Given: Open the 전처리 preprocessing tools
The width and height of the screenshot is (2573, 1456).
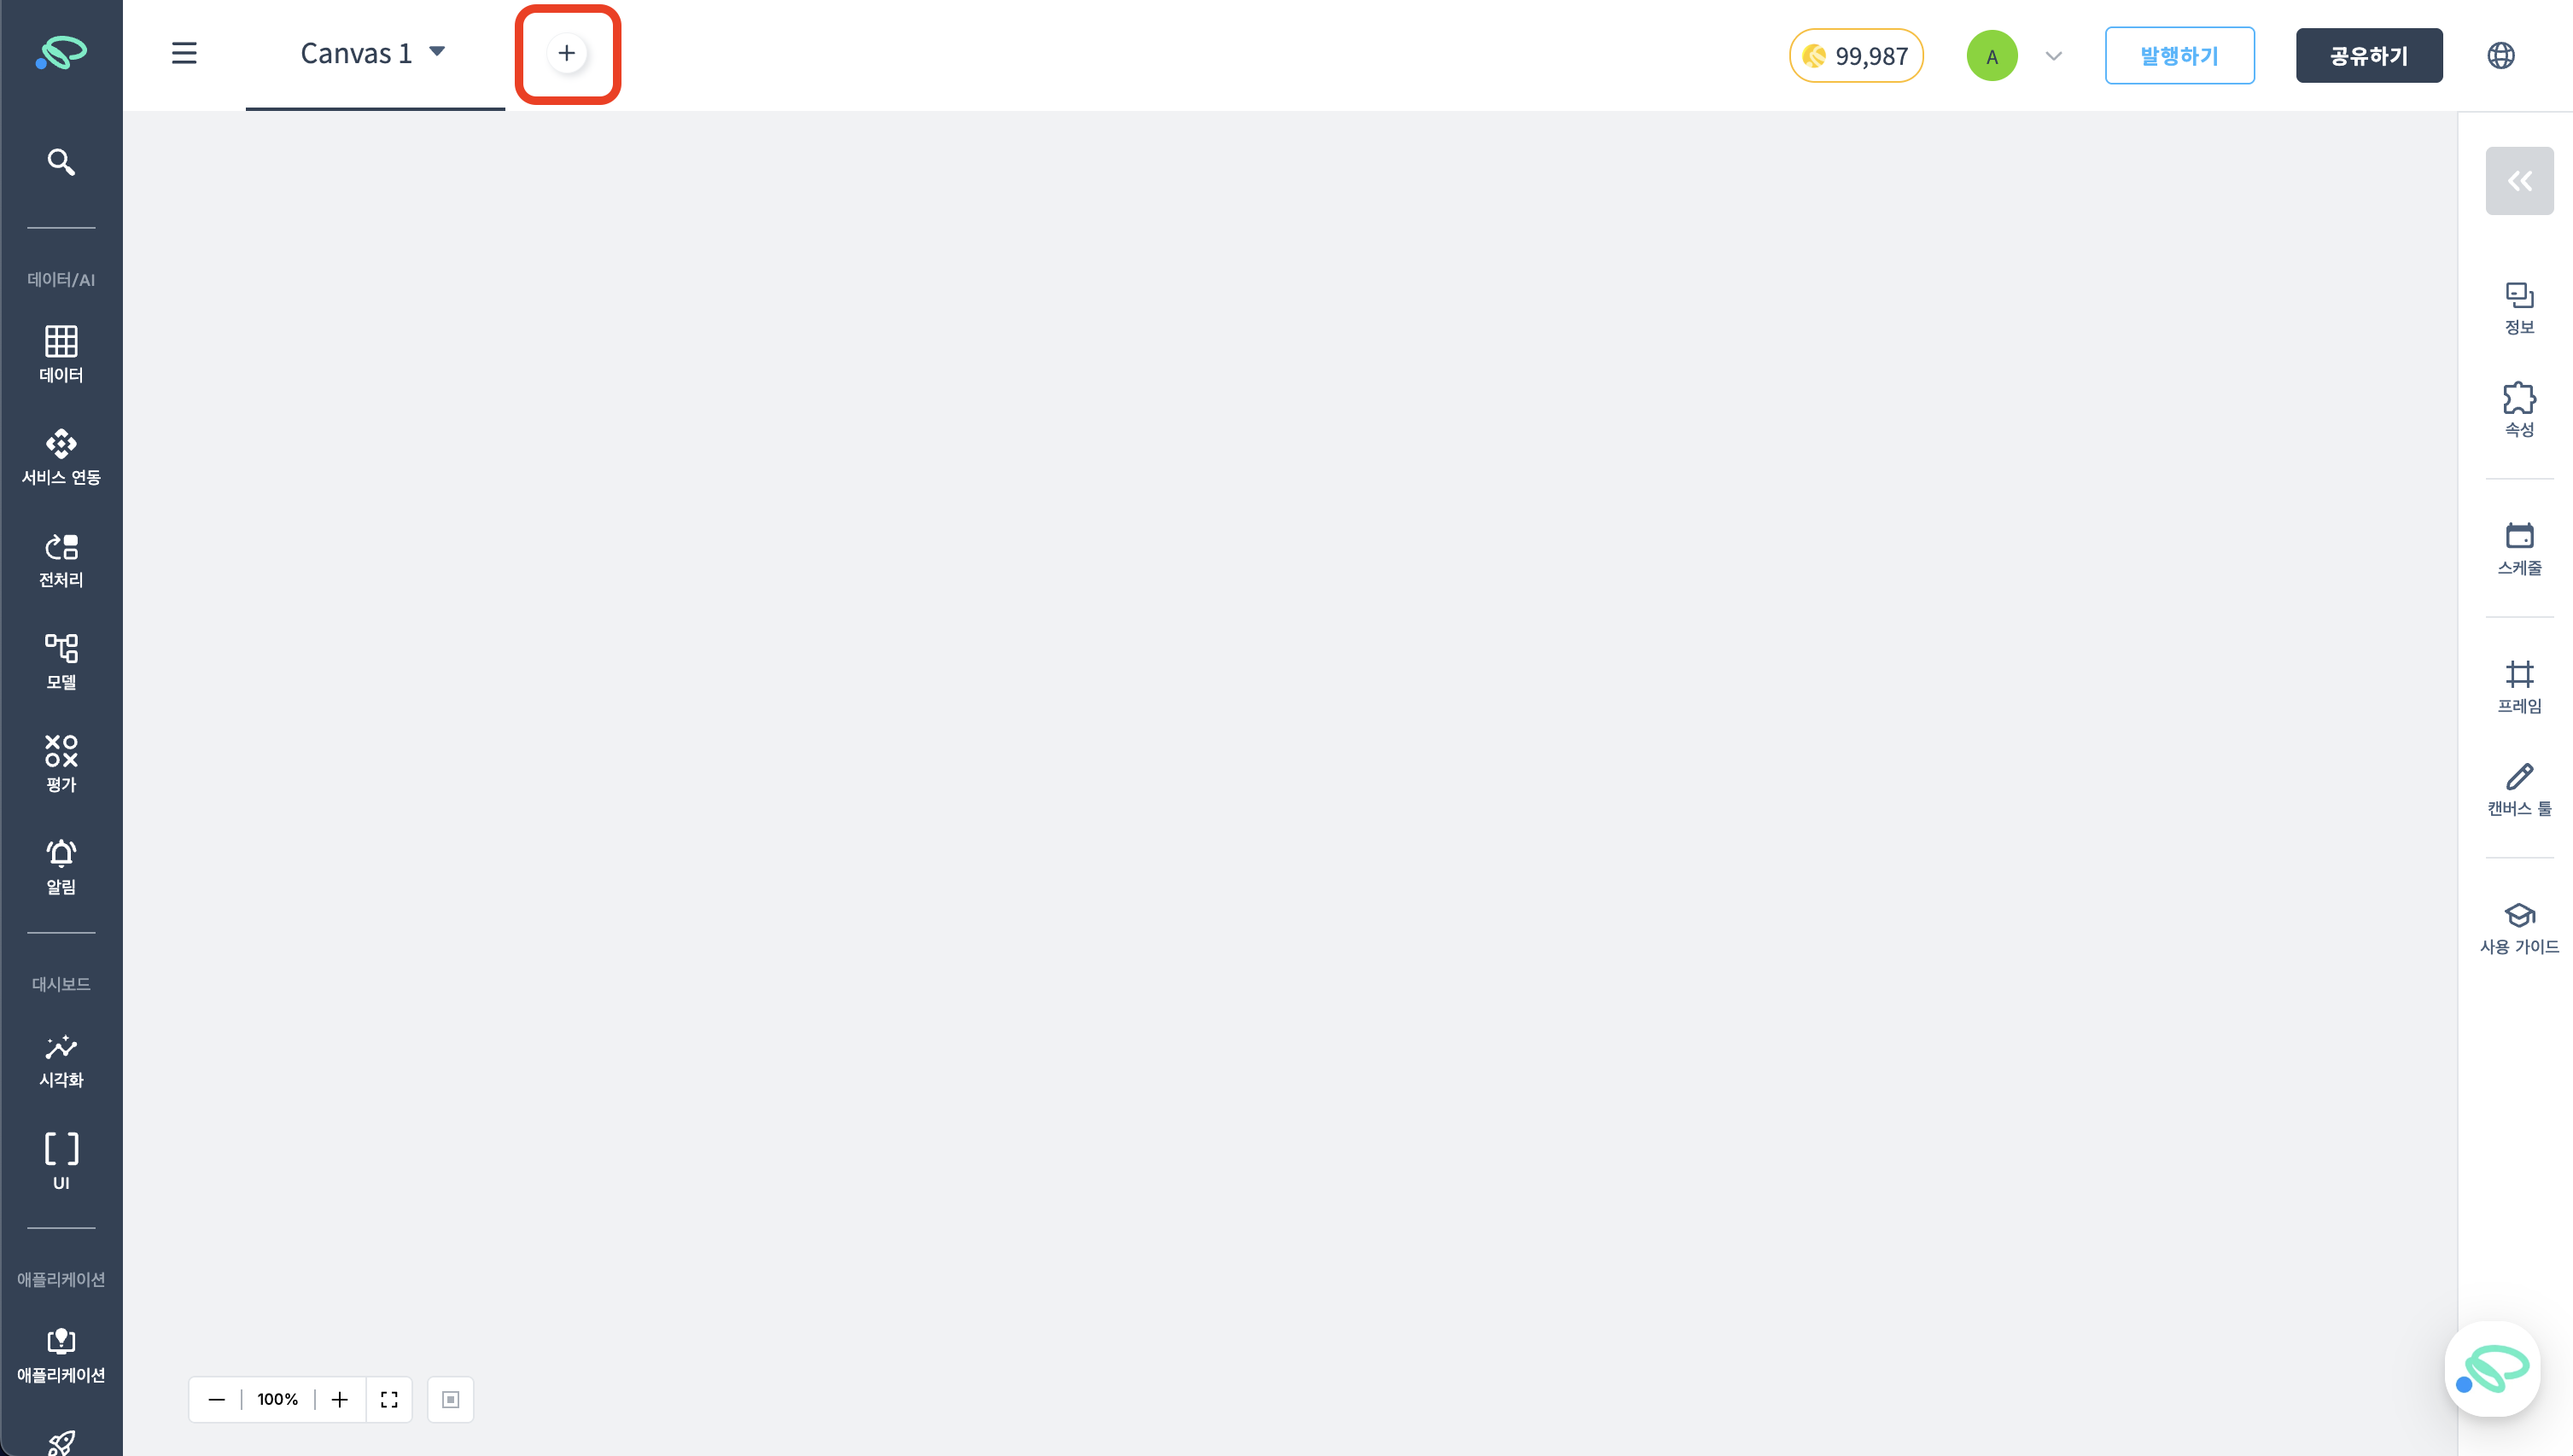Looking at the screenshot, I should coord(61,560).
